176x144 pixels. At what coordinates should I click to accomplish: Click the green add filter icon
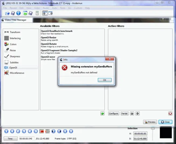(102, 114)
